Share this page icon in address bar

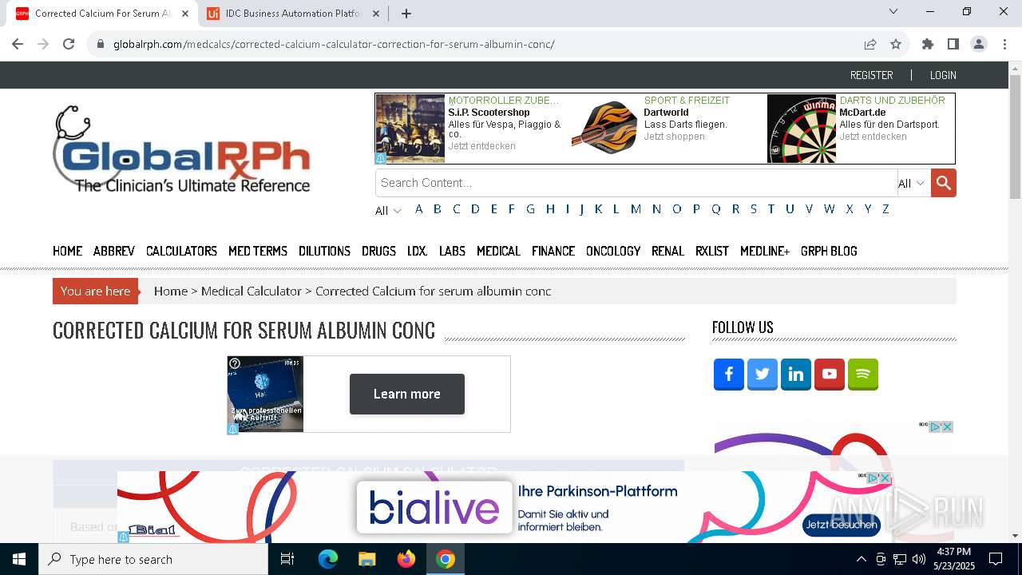pyautogui.click(x=870, y=44)
